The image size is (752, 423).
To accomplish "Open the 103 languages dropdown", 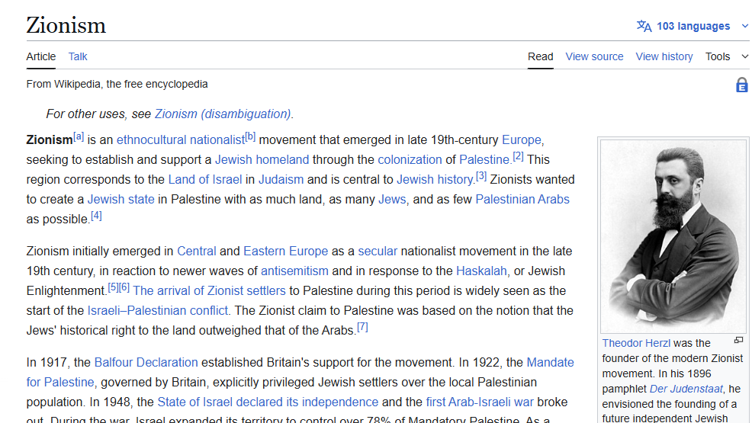I will coord(693,26).
